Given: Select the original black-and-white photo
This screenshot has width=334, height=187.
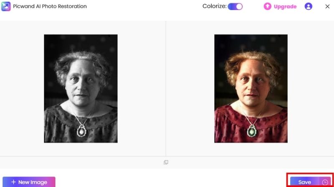Looking at the screenshot, I should tap(81, 89).
